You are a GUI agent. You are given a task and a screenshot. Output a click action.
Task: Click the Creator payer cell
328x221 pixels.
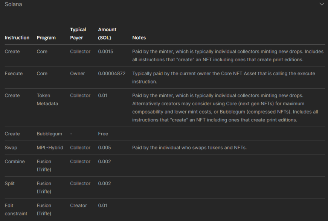pos(78,206)
